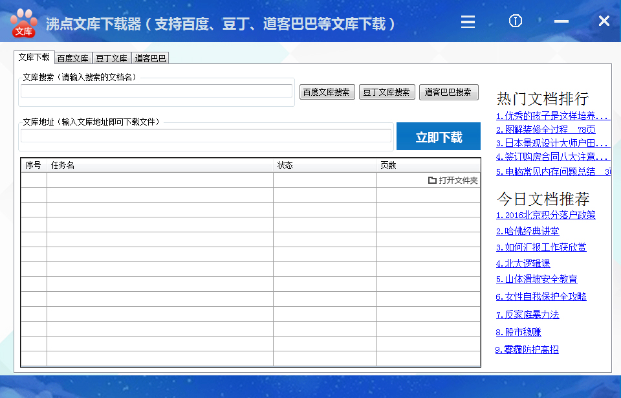Open link 1.2016北京积分落户政策
The image size is (621, 398).
coord(545,216)
